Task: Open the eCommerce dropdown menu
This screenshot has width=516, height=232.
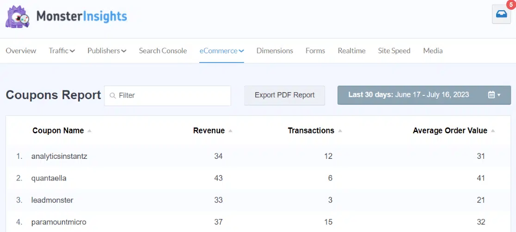Action: [x=221, y=51]
